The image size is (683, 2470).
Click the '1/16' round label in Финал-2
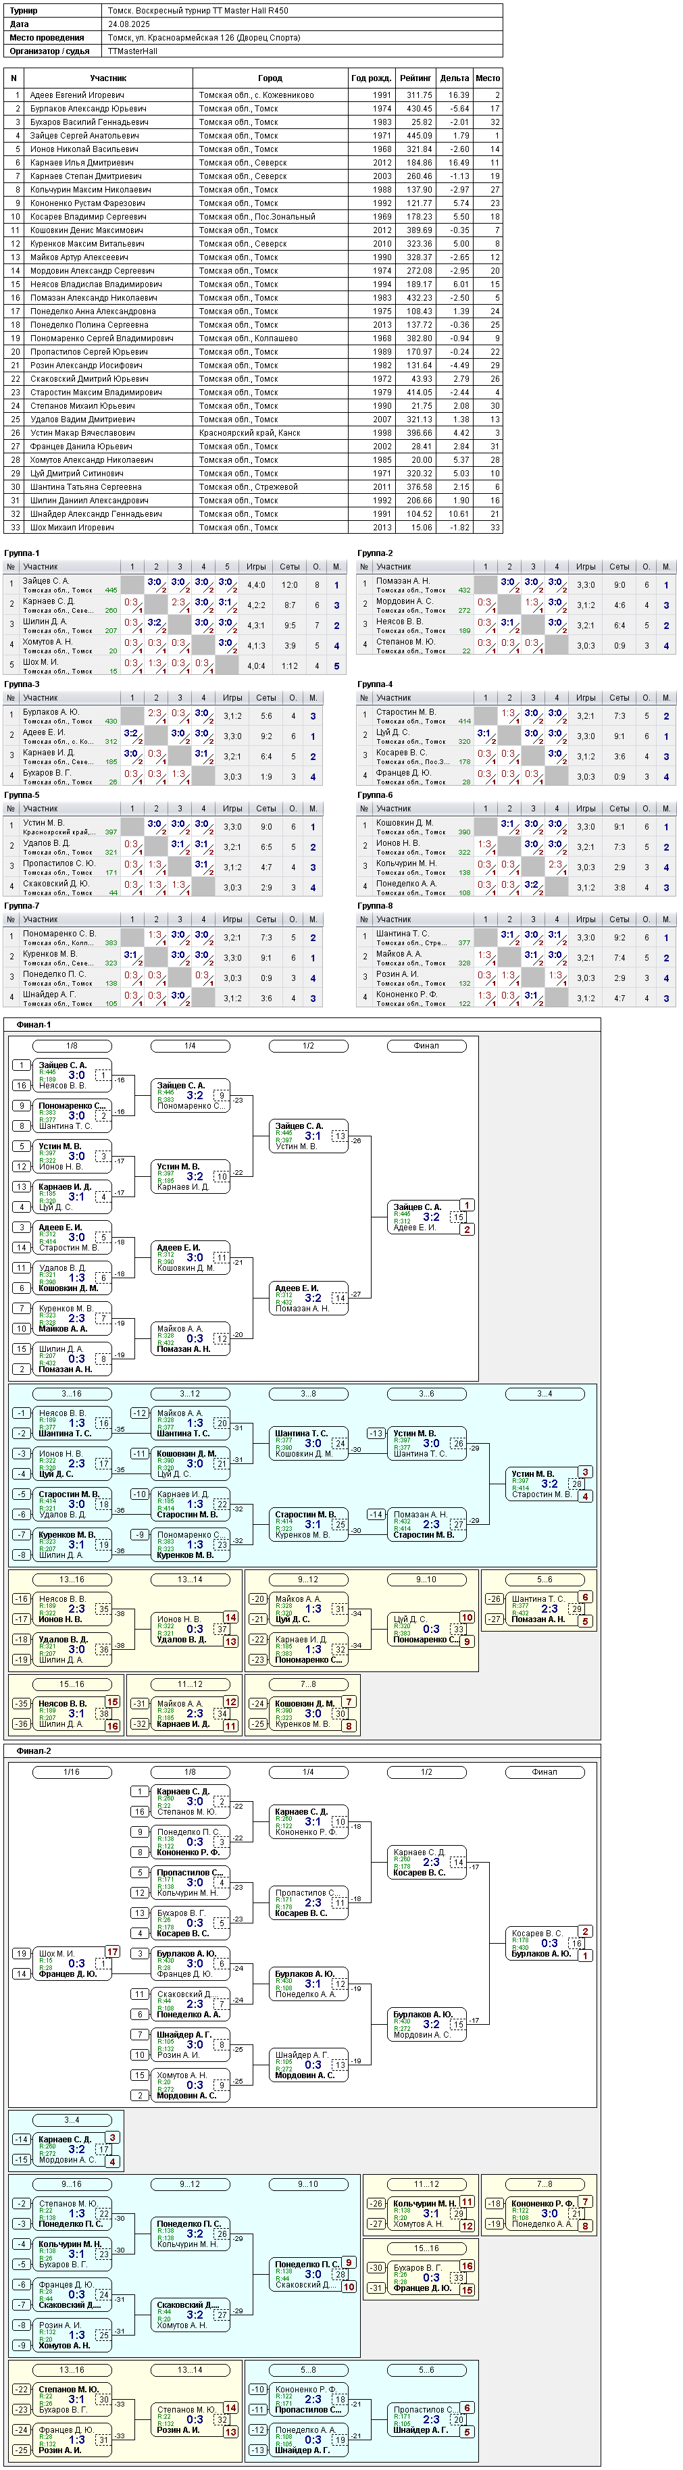pyautogui.click(x=72, y=1772)
